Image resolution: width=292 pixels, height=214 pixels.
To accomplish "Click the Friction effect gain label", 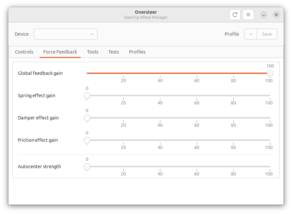I will (38, 140).
